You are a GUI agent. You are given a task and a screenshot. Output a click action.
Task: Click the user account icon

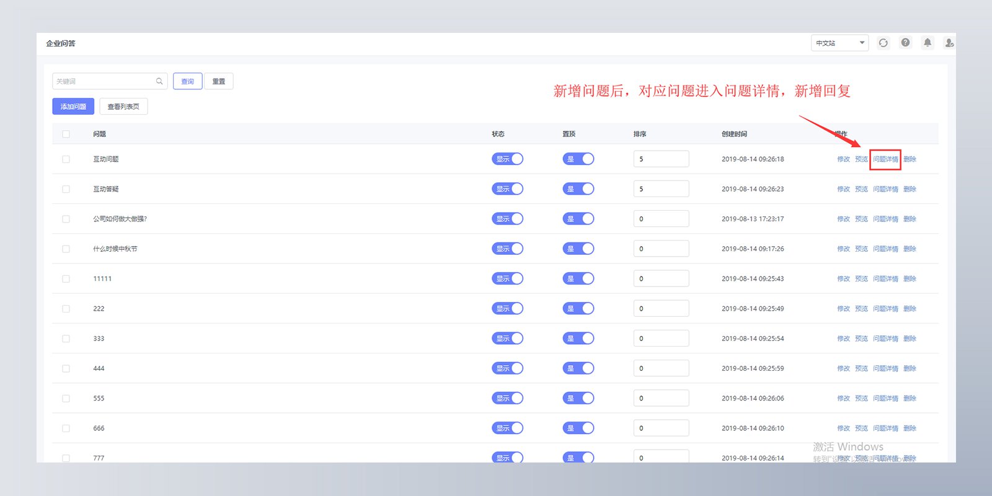coord(949,43)
